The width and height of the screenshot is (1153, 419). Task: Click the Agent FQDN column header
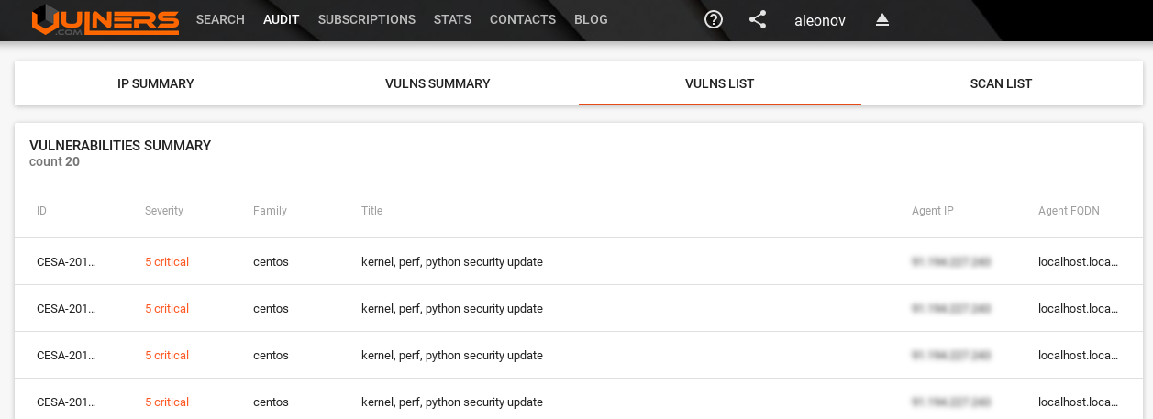(1069, 211)
